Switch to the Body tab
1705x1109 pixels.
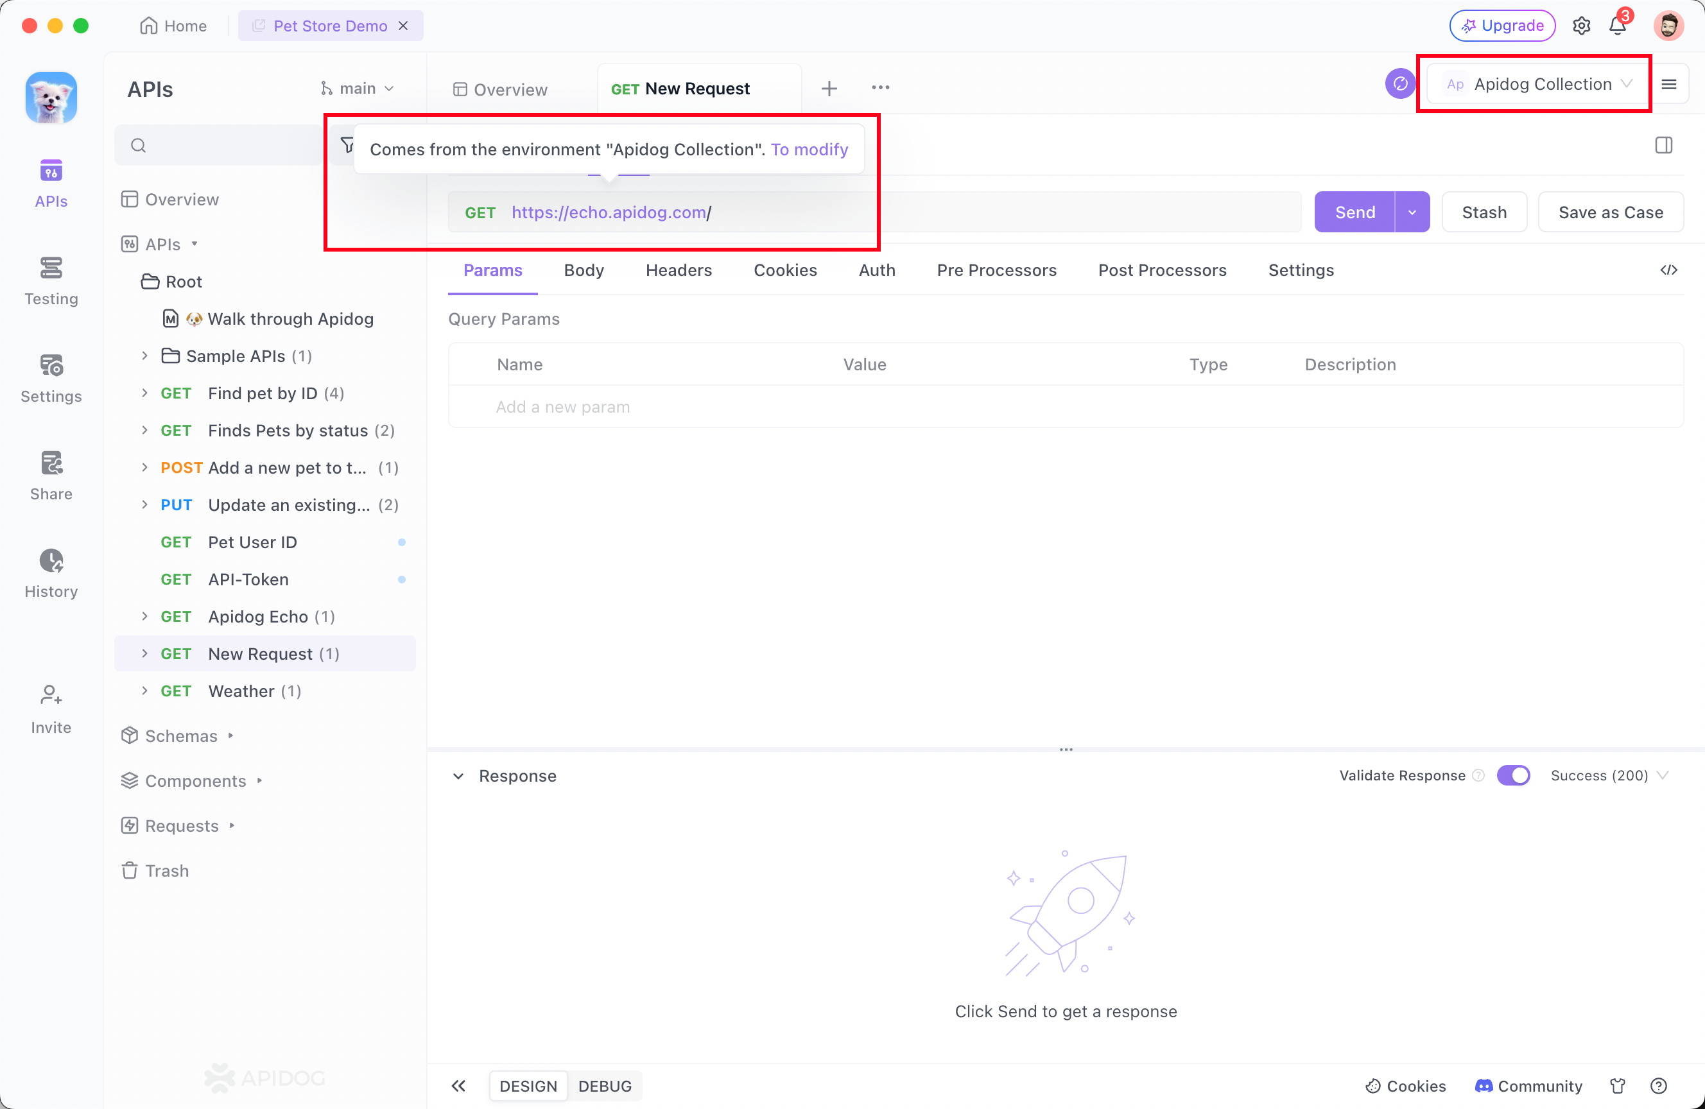(x=583, y=270)
